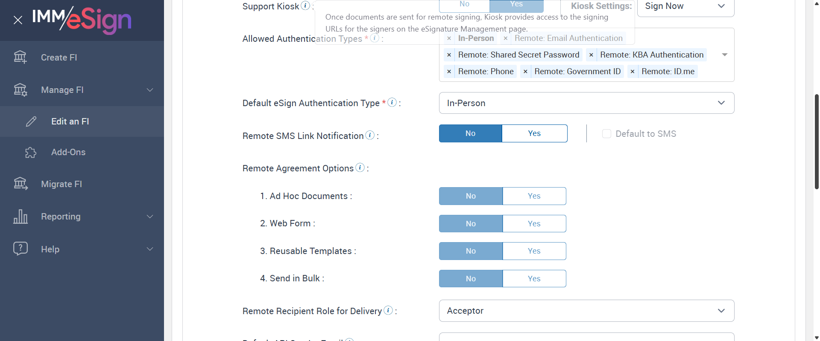
Task: Remove the Remote: Phone authentication tag
Action: click(449, 72)
